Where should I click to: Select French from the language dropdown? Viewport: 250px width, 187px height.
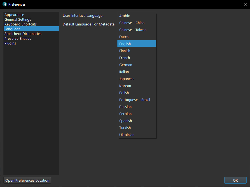click(125, 58)
